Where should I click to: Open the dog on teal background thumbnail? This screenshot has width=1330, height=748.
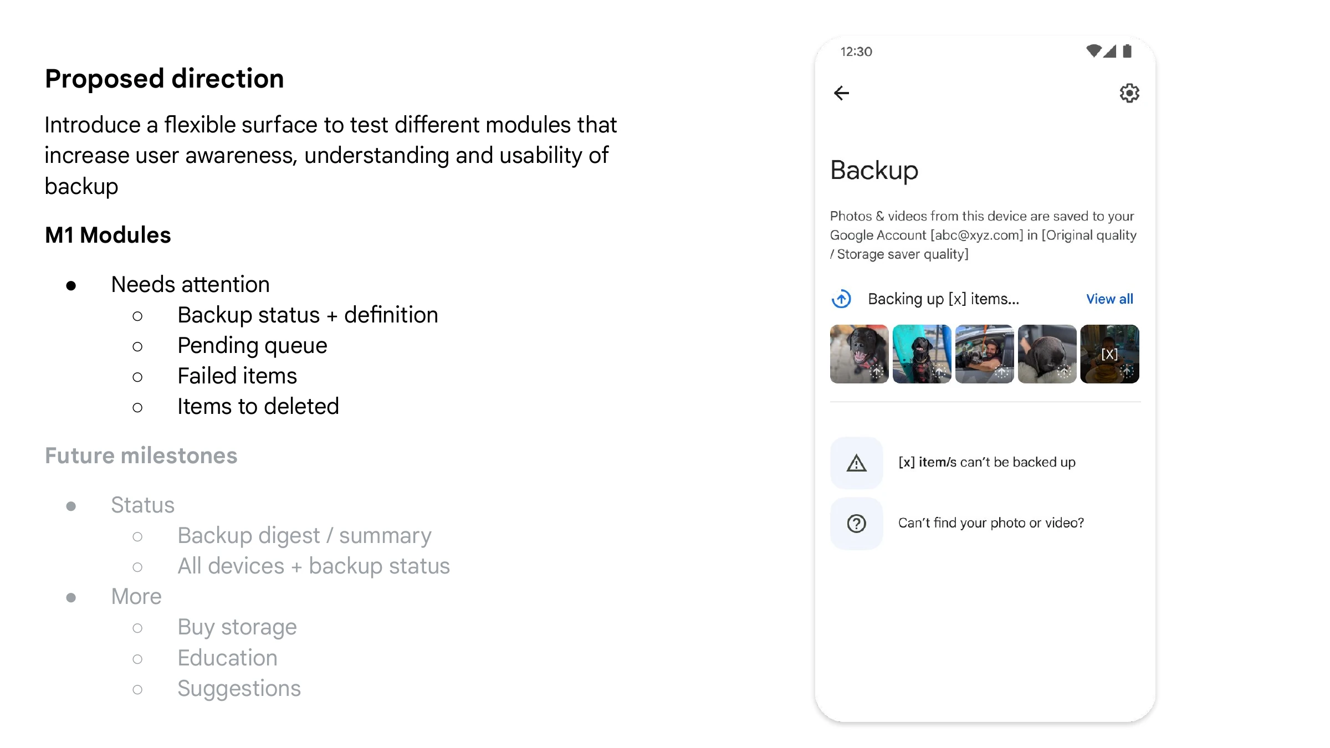[x=922, y=354]
